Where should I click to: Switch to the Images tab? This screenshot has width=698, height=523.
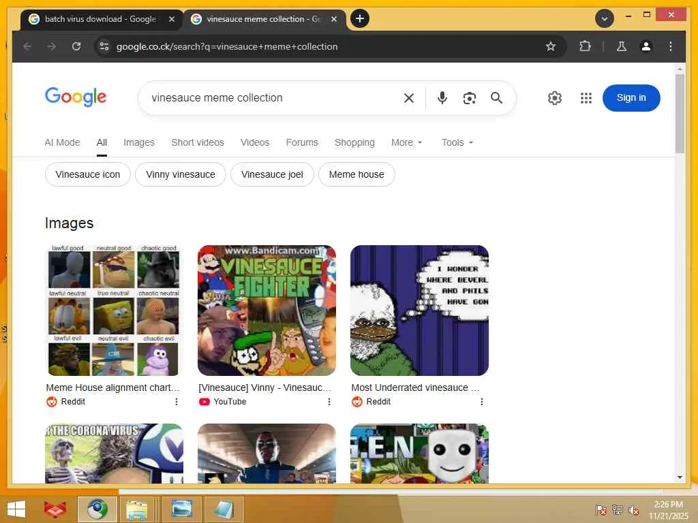139,142
